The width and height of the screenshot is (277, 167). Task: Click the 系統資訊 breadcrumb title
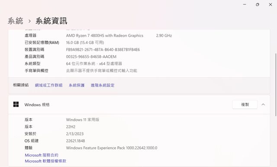51,21
